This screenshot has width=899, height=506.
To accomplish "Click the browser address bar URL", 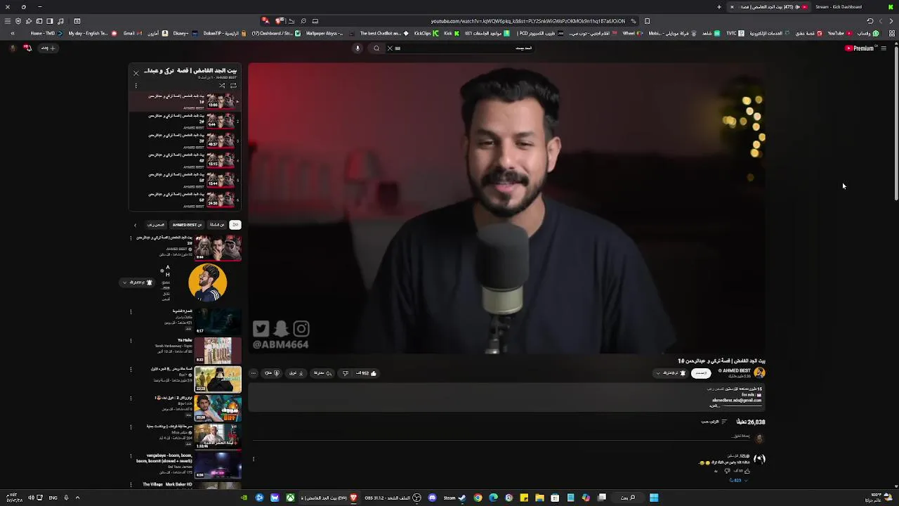I will click(x=527, y=21).
